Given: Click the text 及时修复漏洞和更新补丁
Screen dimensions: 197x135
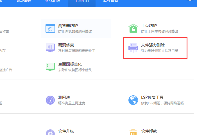Looking at the screenshot, I should [x=77, y=51].
